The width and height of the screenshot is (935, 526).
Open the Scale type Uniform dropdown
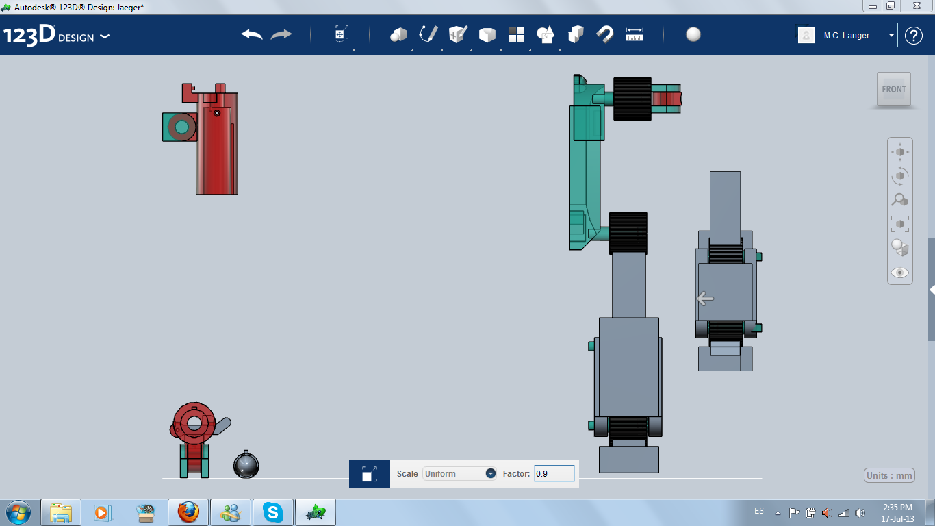coord(459,473)
